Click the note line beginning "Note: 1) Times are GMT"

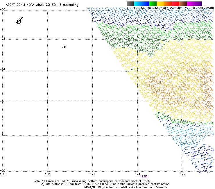pyautogui.click(x=92, y=181)
